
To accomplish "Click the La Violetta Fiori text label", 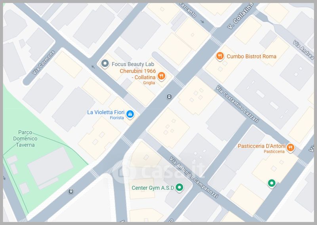I will pos(106,112).
